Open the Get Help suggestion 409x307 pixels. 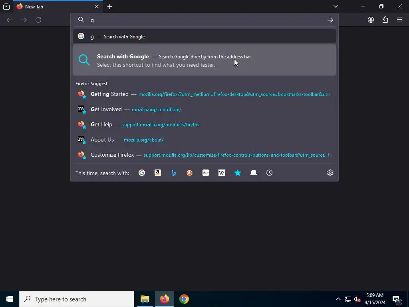(204, 125)
